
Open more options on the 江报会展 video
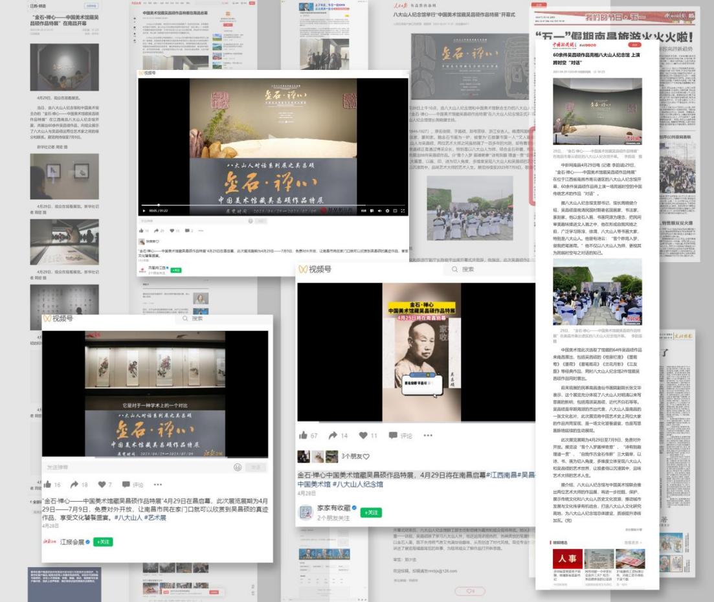(x=157, y=484)
